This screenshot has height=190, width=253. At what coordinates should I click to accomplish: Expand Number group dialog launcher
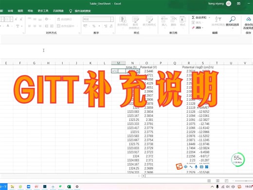(113, 33)
